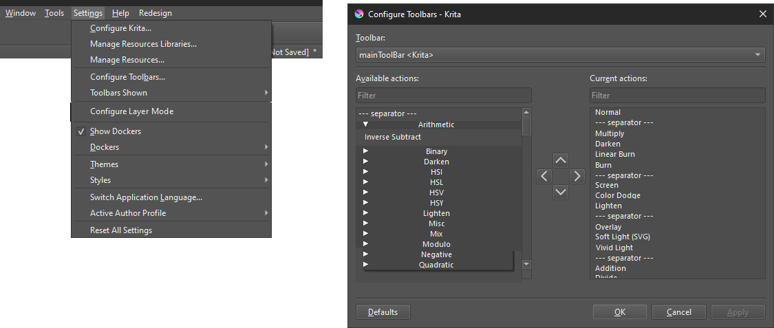Screen dimensions: 774x328
Task: Select Configure Krita menu entry
Action: click(x=120, y=28)
